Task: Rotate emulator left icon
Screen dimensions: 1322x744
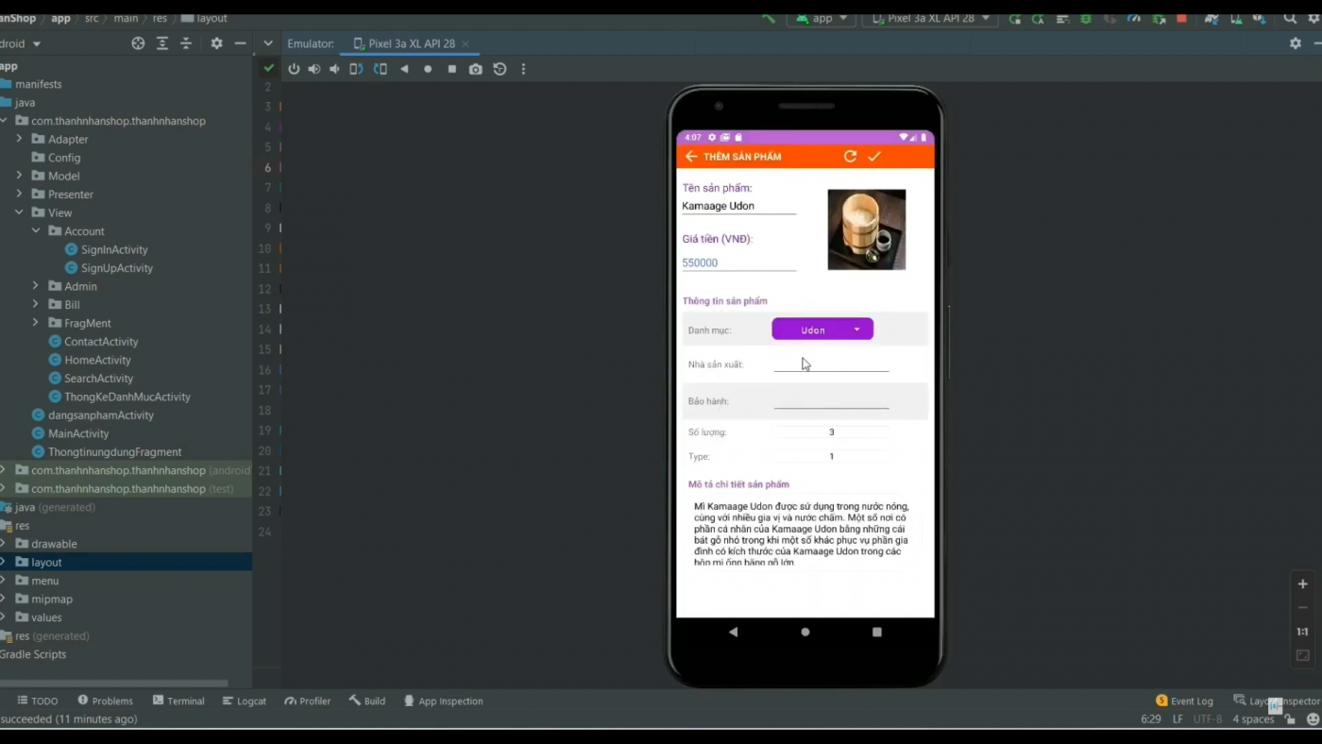Action: coord(356,69)
